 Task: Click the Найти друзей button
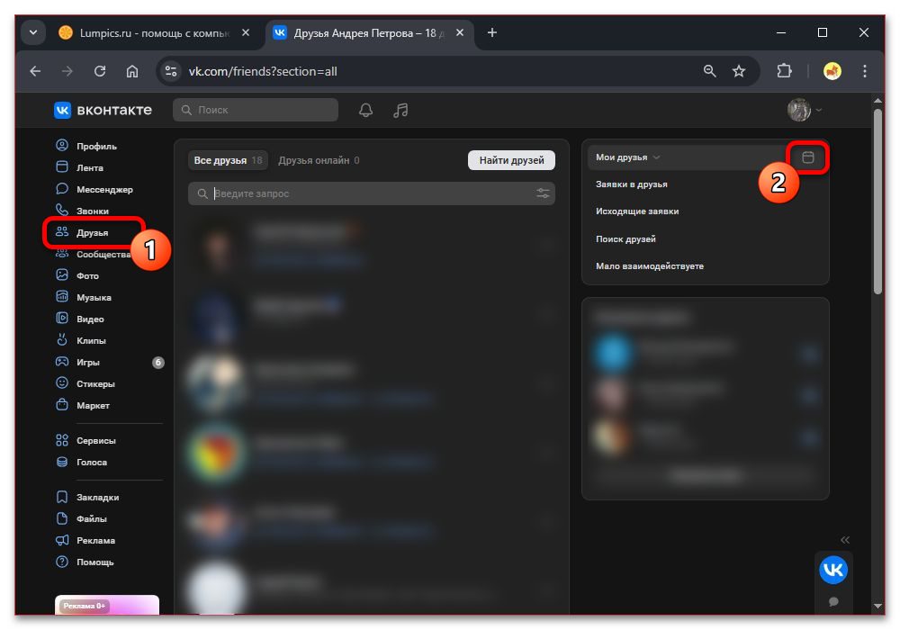[x=511, y=160]
